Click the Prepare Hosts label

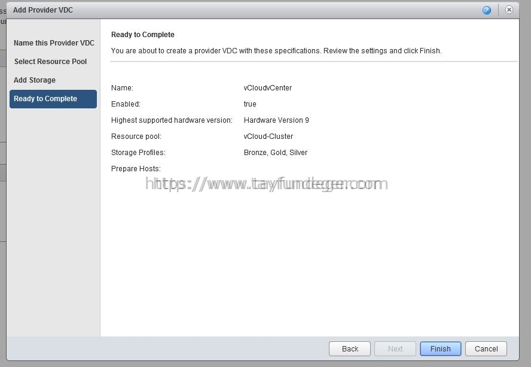[136, 169]
